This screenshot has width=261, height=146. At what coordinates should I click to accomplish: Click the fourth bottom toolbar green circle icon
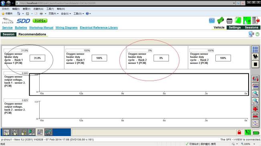click(32, 132)
